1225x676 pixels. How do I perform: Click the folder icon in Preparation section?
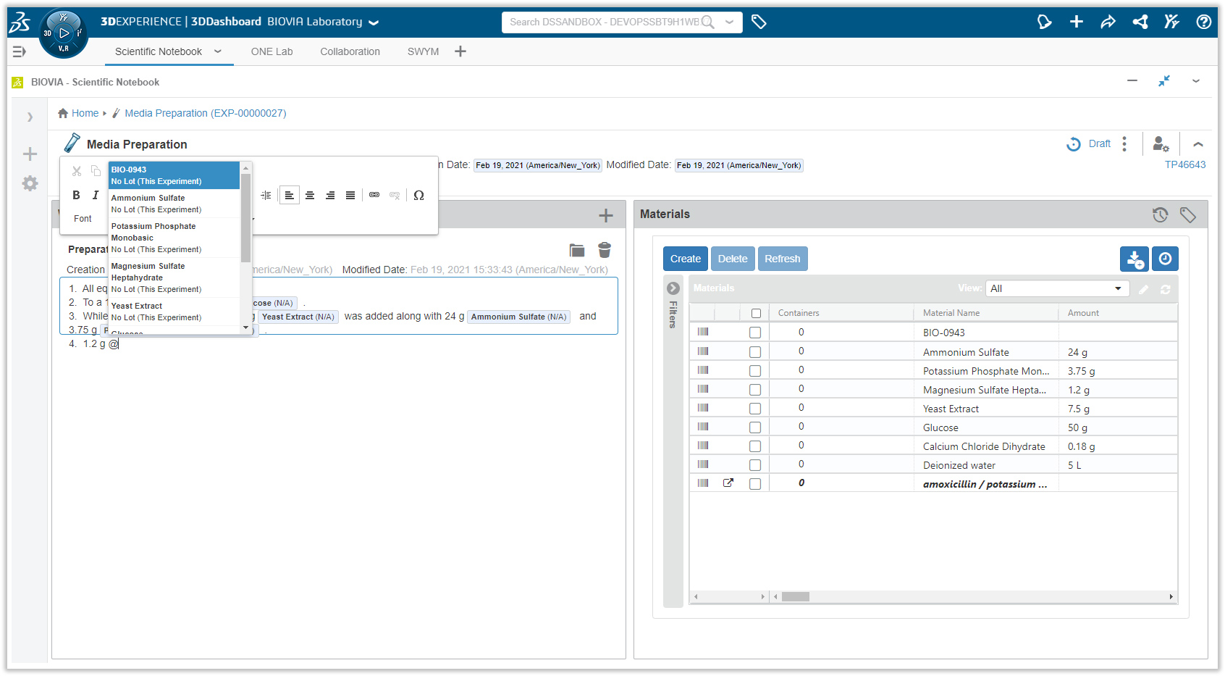pyautogui.click(x=577, y=251)
